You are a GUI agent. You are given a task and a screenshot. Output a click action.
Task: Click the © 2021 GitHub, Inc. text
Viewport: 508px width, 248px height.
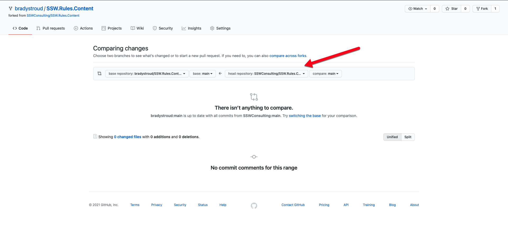point(104,205)
